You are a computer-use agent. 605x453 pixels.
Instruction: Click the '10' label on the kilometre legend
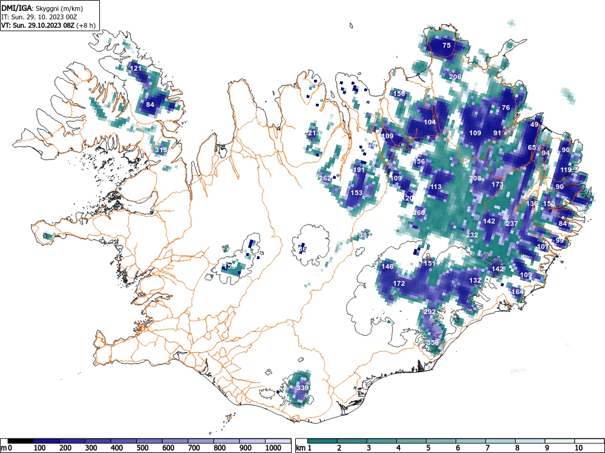click(x=578, y=448)
